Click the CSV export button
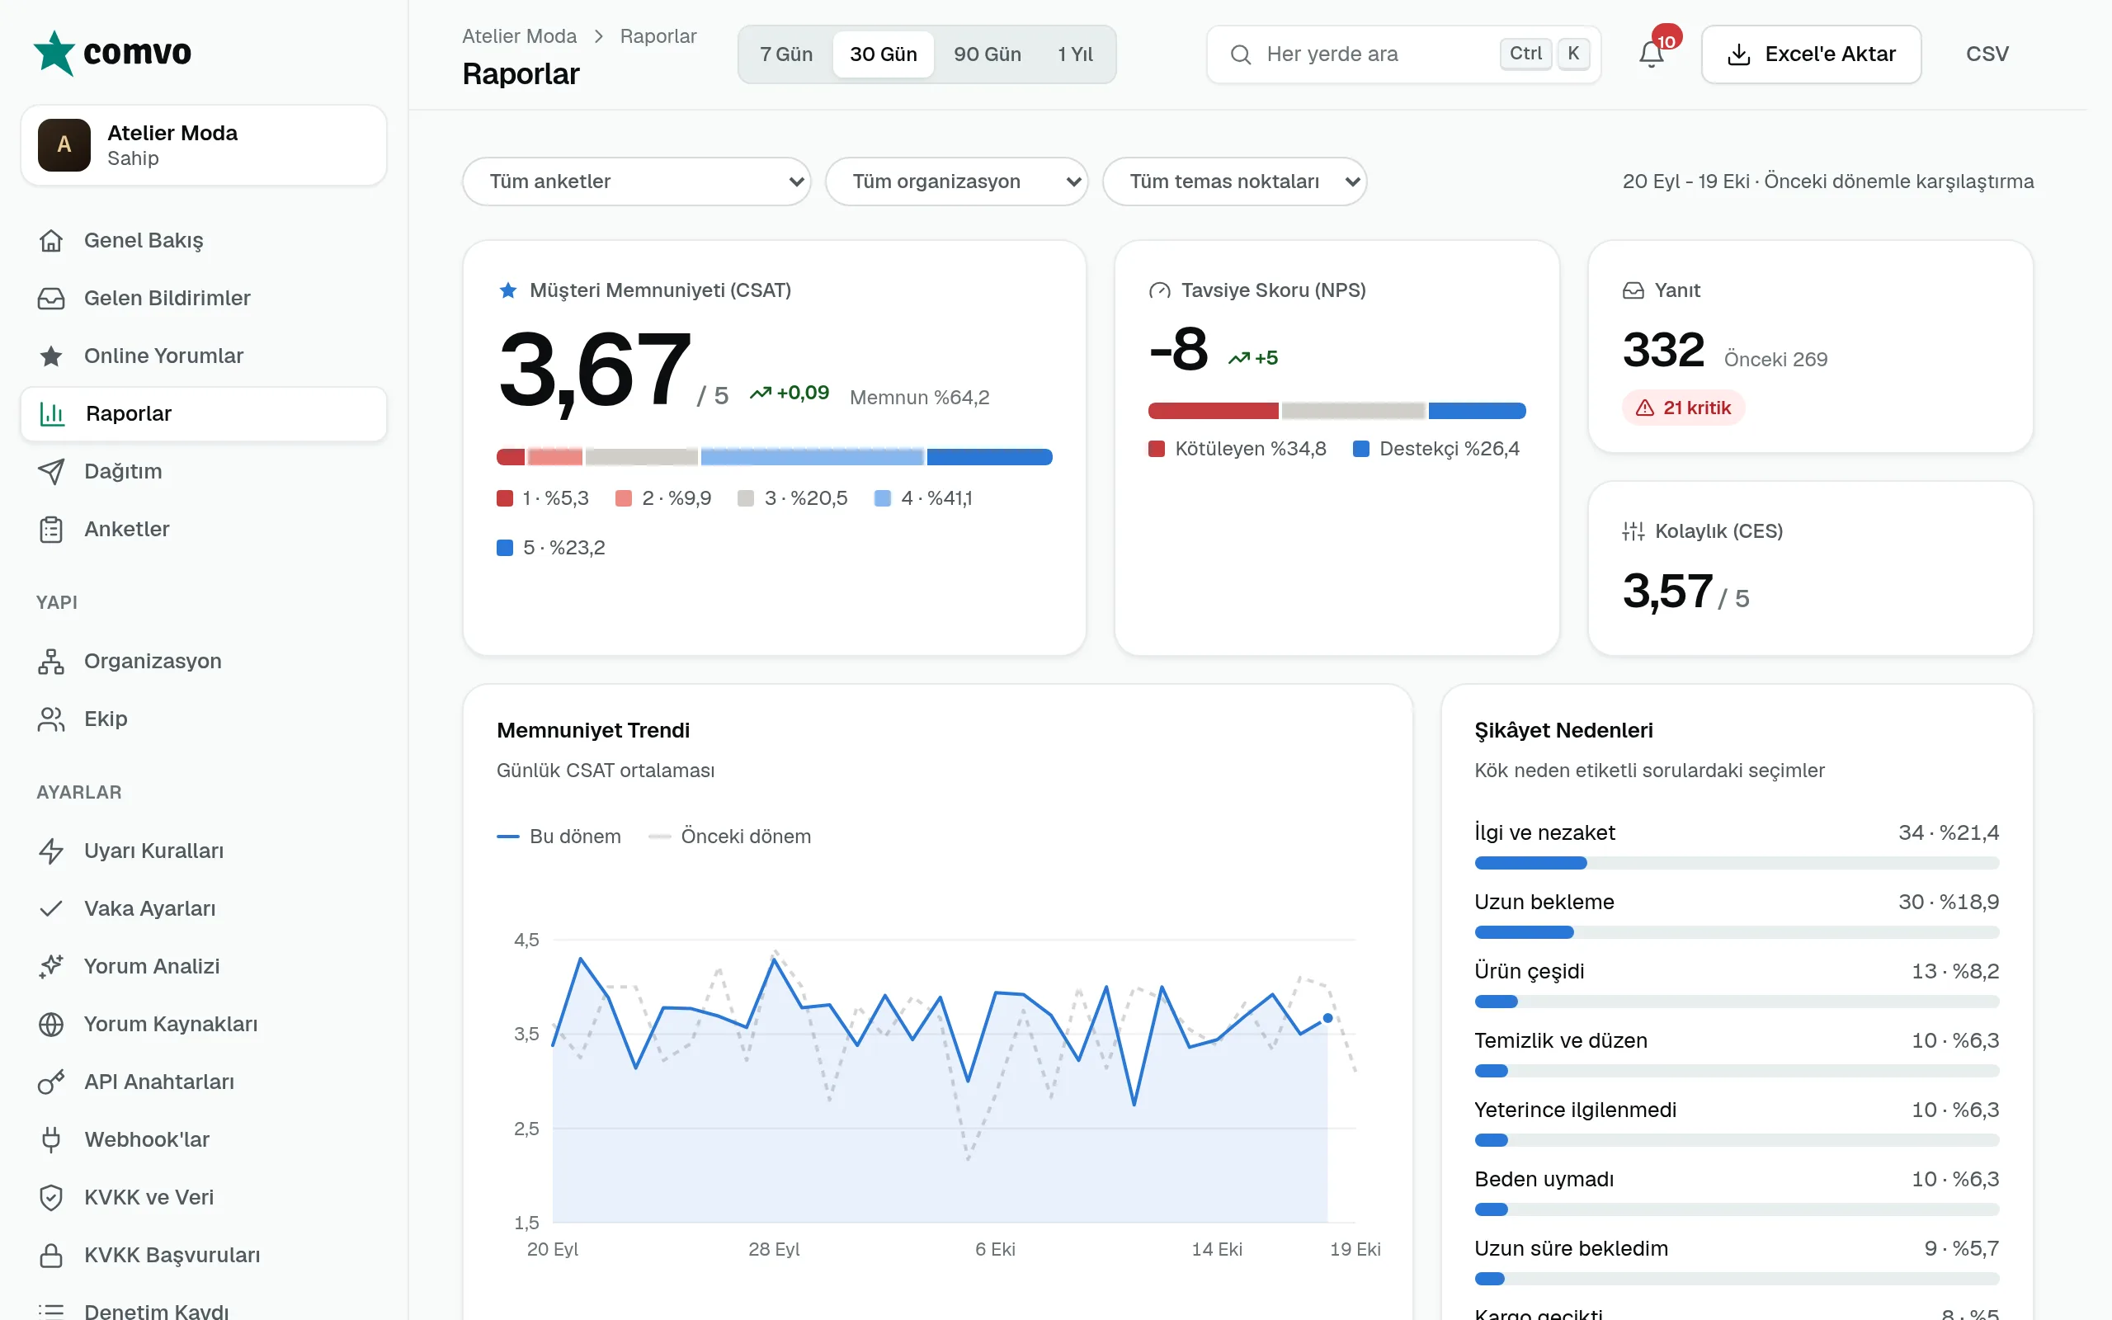The height and width of the screenshot is (1320, 2112). (x=1987, y=54)
